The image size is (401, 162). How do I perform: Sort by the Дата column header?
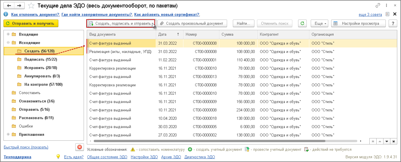(169, 34)
